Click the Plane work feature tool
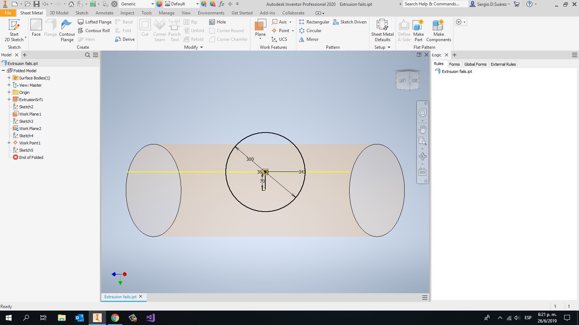Image resolution: width=579 pixels, height=325 pixels. pyautogui.click(x=260, y=29)
